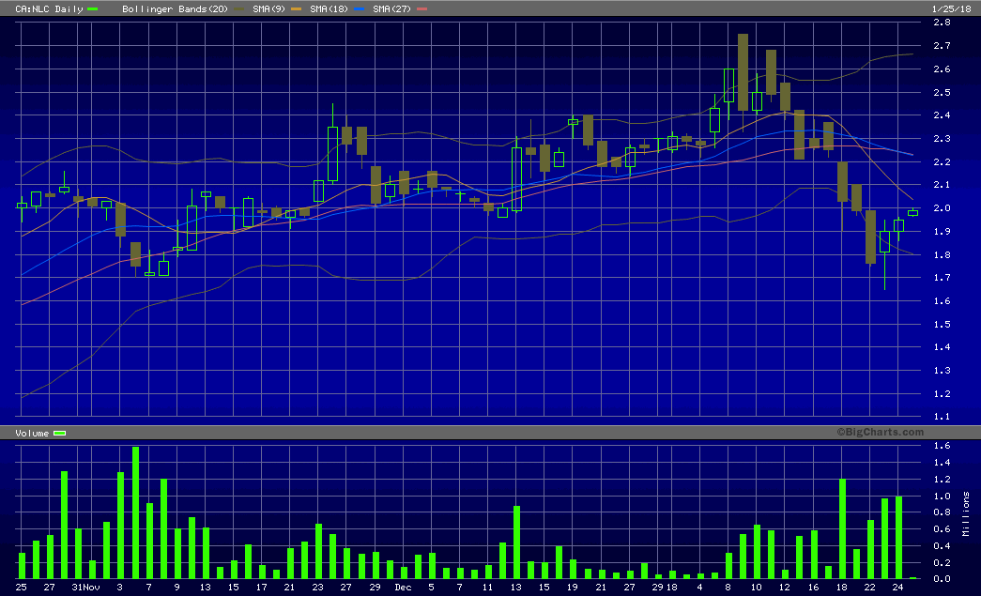Click the tallest volume bar in early November
Image resolution: width=981 pixels, height=596 pixels.
pyautogui.click(x=135, y=512)
